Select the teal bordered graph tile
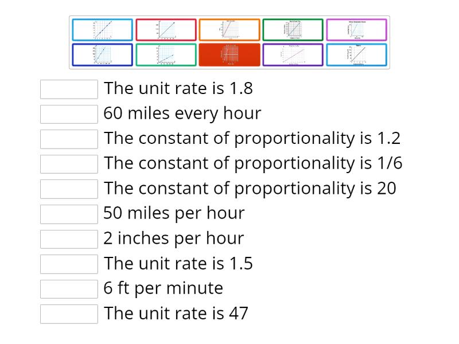 [166, 55]
